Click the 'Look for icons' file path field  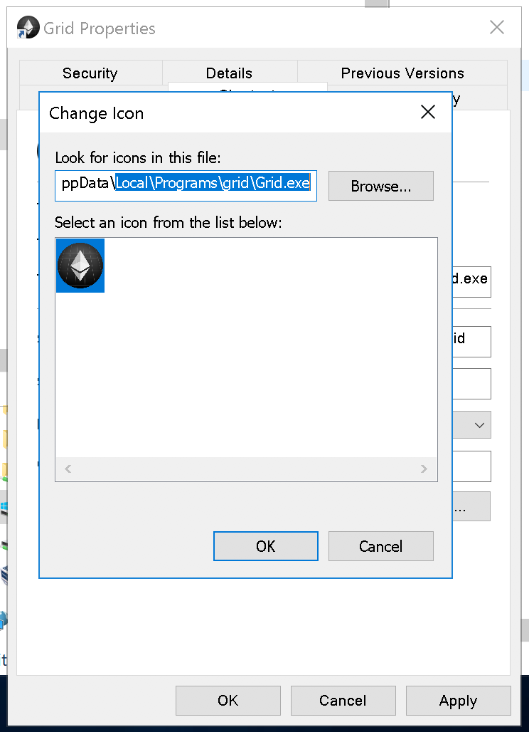[x=185, y=186]
